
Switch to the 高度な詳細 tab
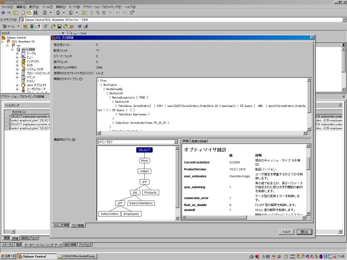[x=199, y=141]
